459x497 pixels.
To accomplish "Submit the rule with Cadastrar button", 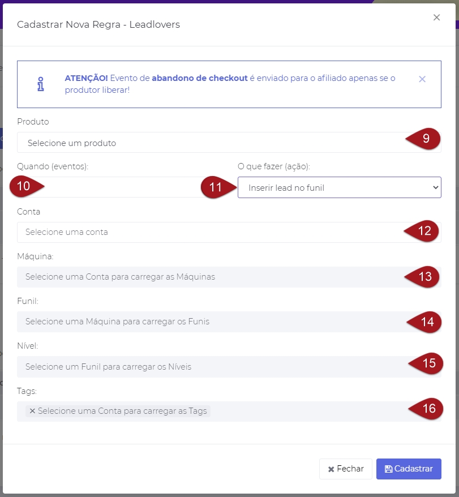I will (x=408, y=469).
